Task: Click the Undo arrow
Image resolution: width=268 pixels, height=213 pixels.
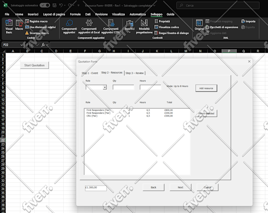Action: (x=61, y=6)
